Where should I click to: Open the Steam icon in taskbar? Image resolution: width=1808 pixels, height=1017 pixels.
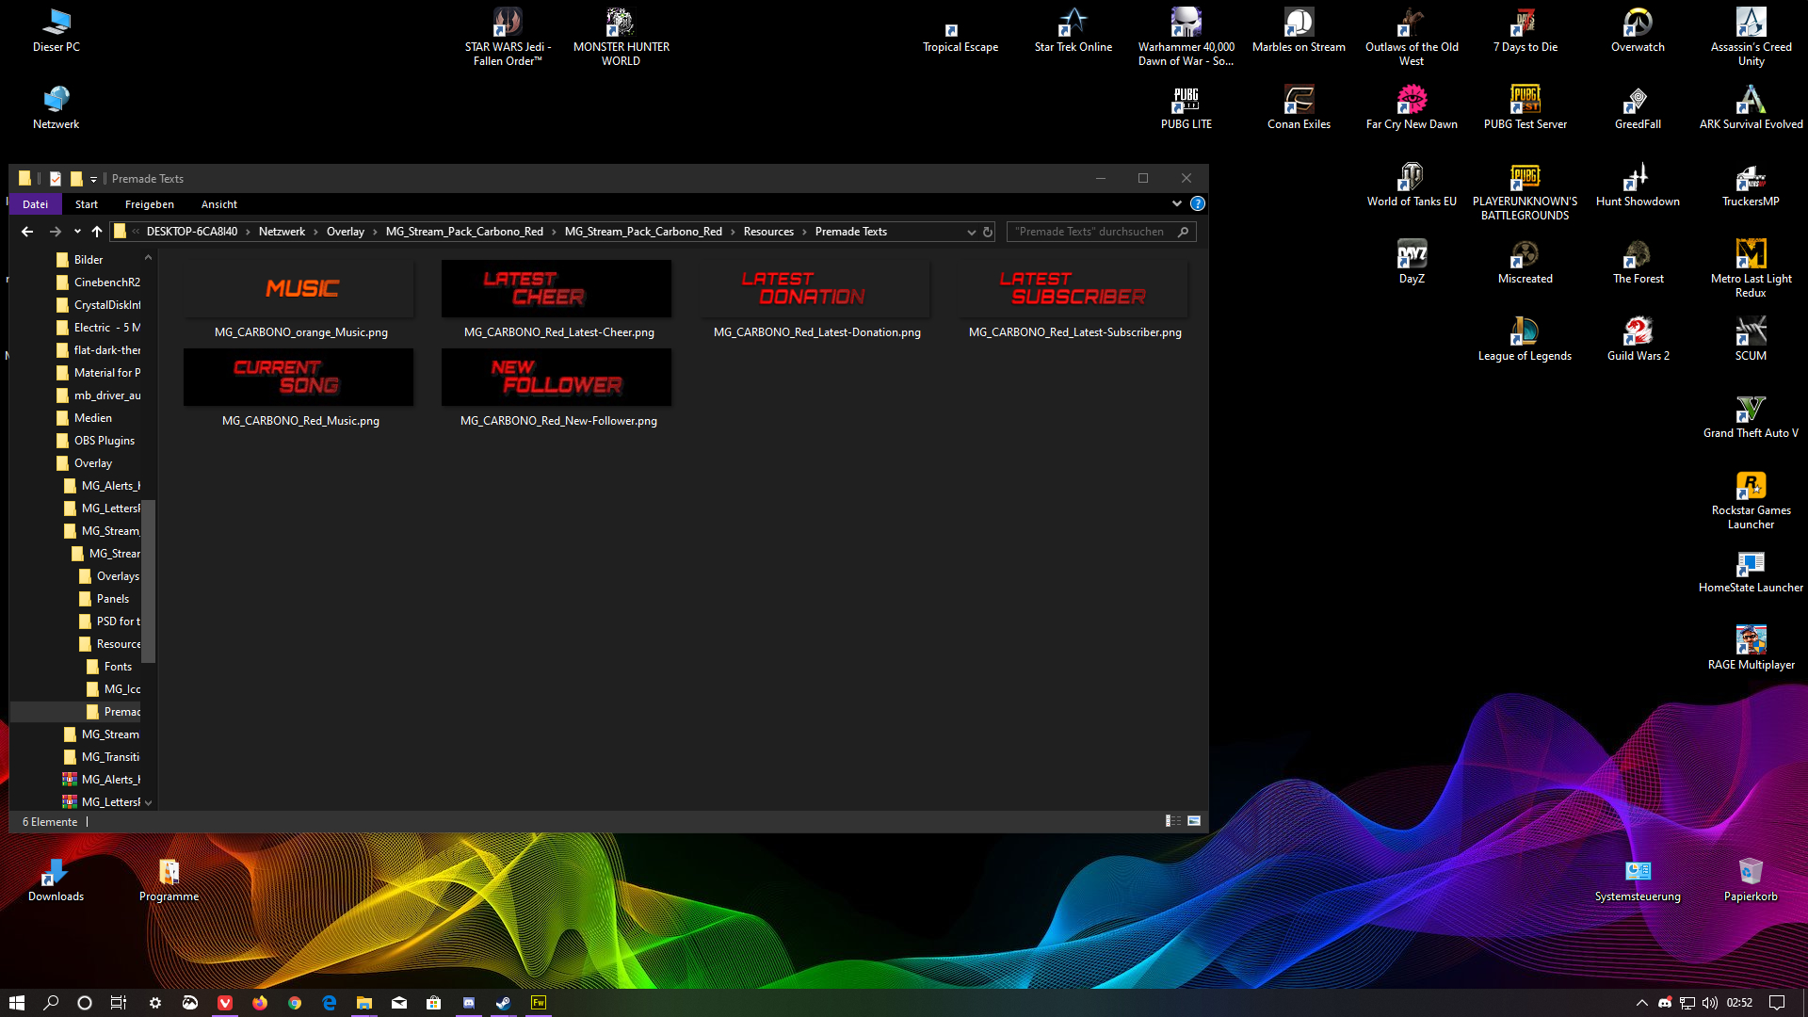click(503, 1003)
